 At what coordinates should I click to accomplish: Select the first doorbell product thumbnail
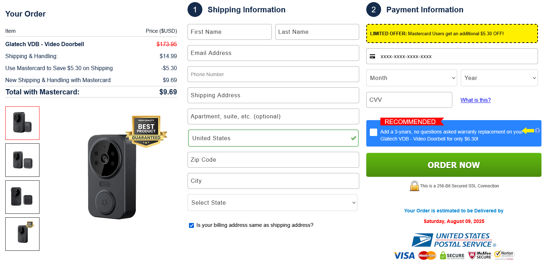[22, 123]
